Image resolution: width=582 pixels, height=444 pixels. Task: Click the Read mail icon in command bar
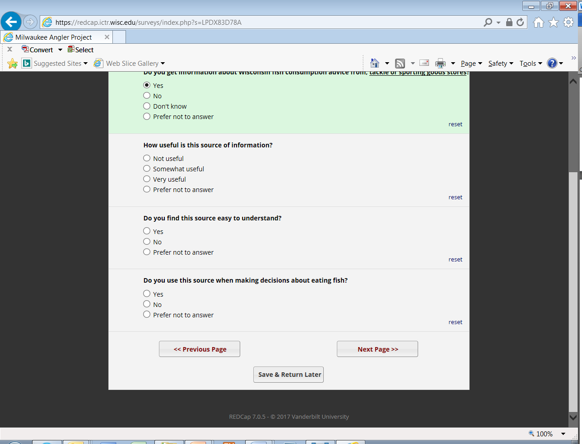pos(424,63)
